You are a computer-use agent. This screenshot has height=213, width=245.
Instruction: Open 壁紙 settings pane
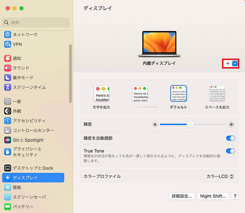point(33,187)
